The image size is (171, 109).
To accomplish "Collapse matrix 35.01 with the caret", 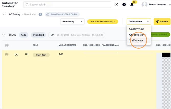I will click(4, 35).
